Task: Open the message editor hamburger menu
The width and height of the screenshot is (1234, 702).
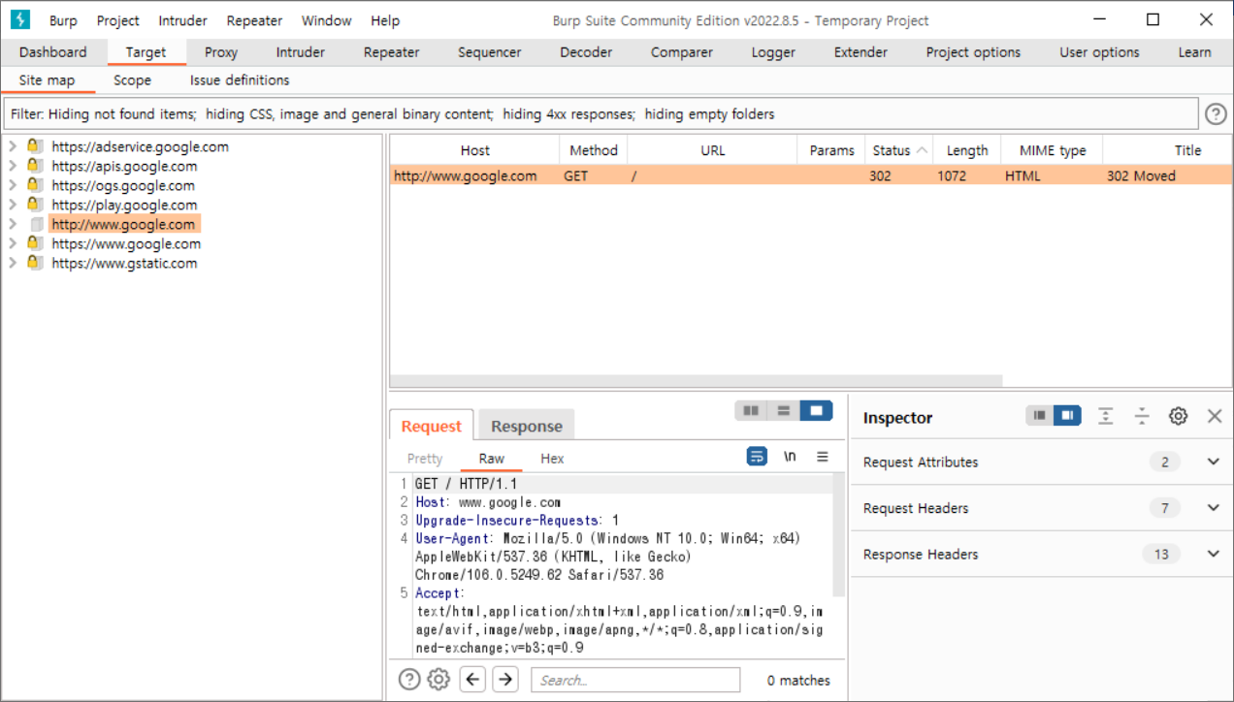Action: (x=823, y=457)
